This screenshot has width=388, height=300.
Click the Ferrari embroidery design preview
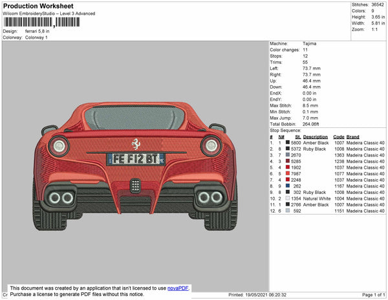tap(135, 166)
